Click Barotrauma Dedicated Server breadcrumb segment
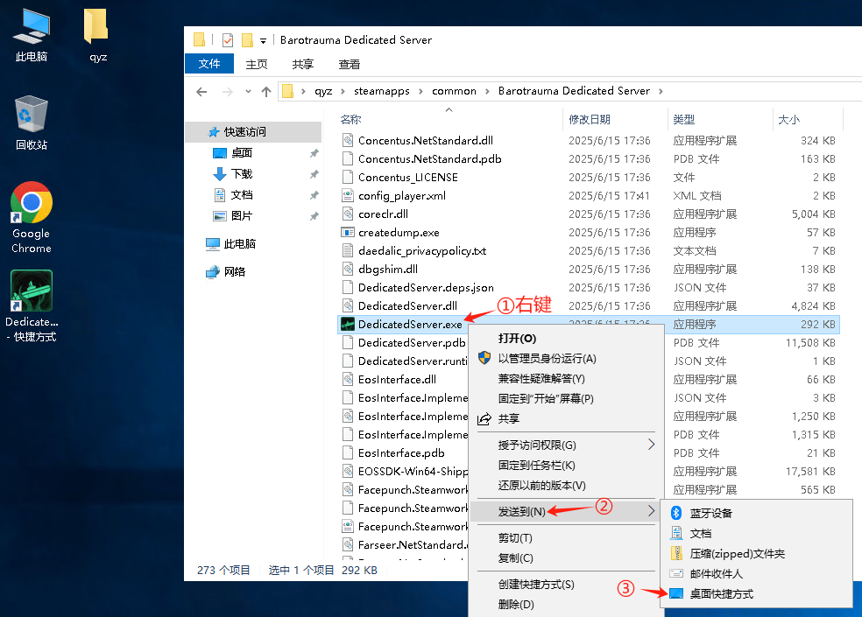862x617 pixels. pos(574,91)
